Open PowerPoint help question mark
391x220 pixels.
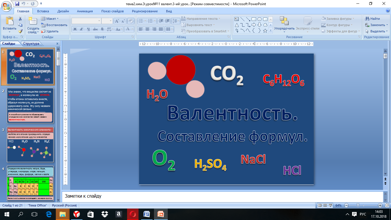[x=387, y=11]
